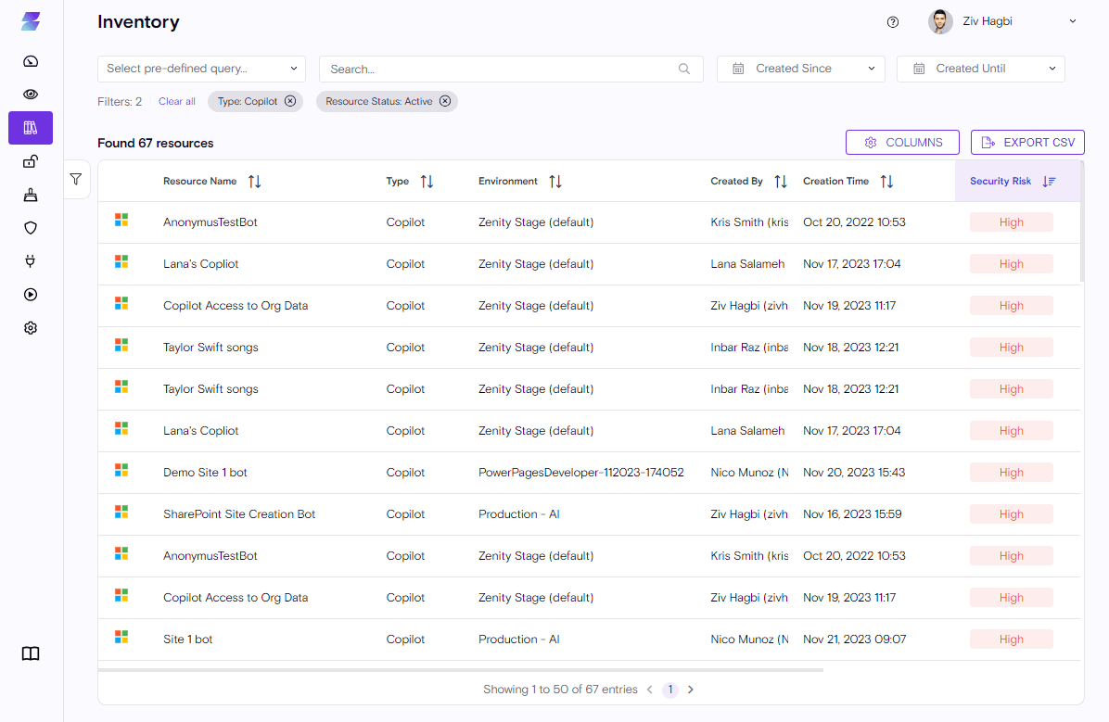The image size is (1109, 722).
Task: Toggle Security Risk sort order
Action: coord(1049,182)
